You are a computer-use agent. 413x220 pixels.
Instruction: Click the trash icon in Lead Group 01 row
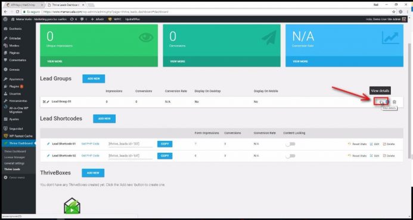click(395, 102)
